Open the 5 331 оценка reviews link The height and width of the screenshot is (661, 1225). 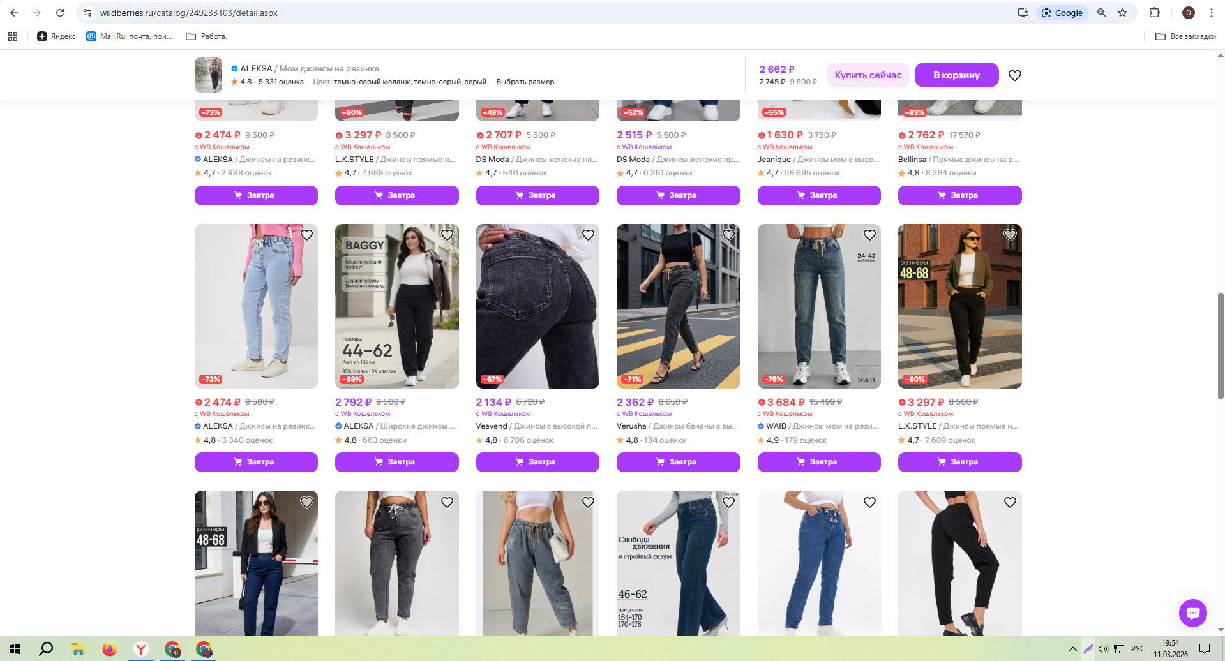(x=281, y=82)
